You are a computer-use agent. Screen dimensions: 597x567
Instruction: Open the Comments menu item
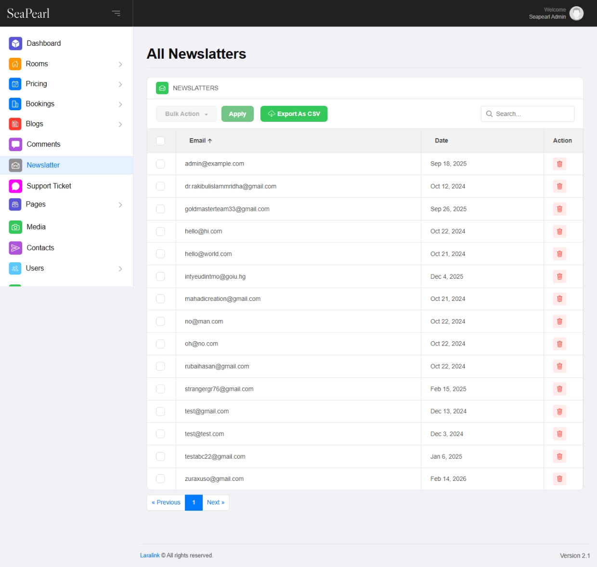(43, 144)
